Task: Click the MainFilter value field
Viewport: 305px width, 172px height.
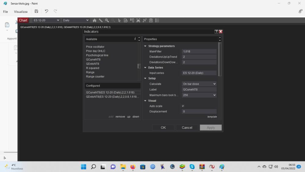Action: (x=199, y=51)
